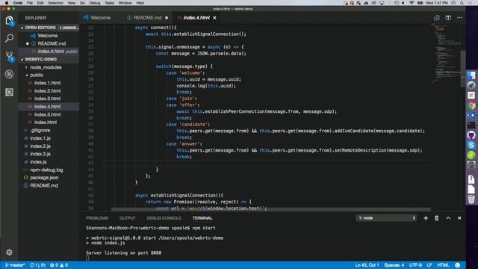Switch to the README.md editor tab
Viewport: 478px width, 269px height.
(x=148, y=18)
